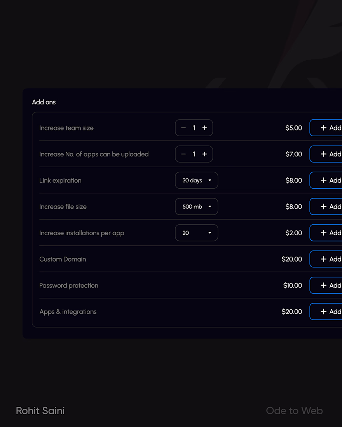Click plus icon for number of apps uploaded
This screenshot has width=342, height=427.
tap(204, 154)
